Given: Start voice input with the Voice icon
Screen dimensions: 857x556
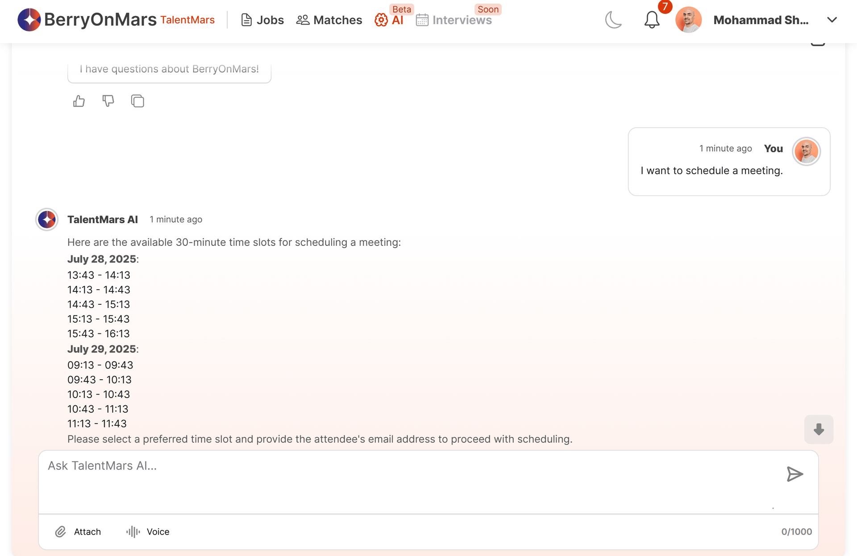Looking at the screenshot, I should (133, 532).
